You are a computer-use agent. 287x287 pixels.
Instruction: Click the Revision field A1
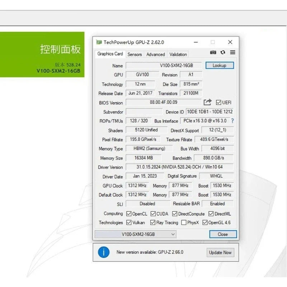click(191, 75)
